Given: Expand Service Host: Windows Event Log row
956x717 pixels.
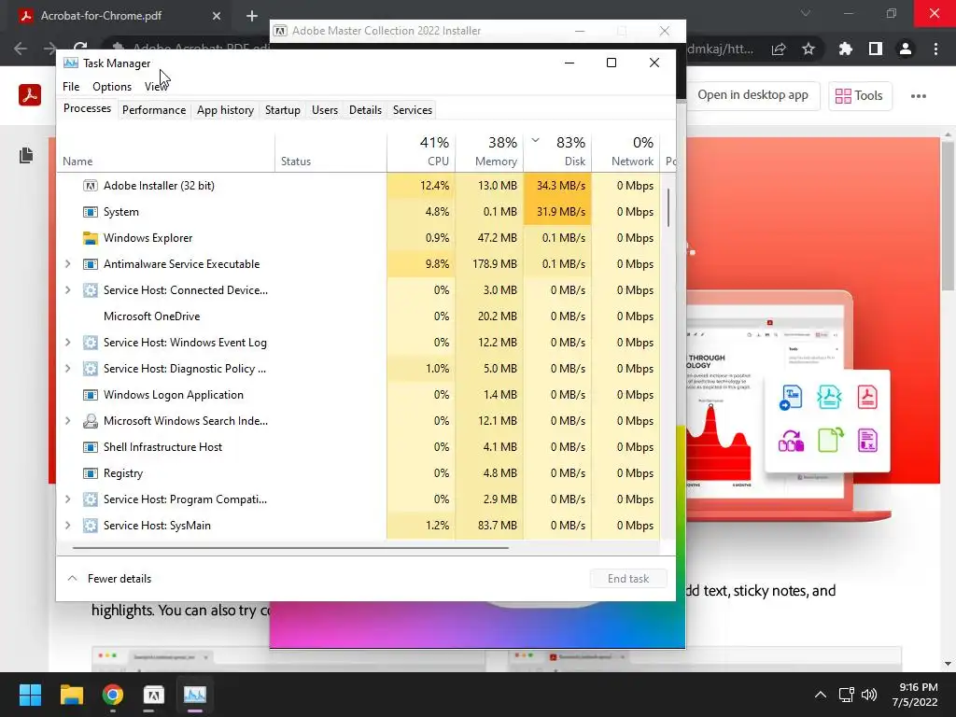Looking at the screenshot, I should (67, 343).
